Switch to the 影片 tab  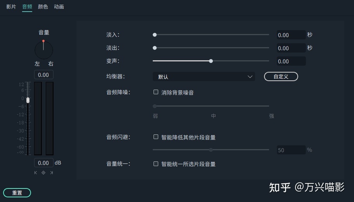[11, 7]
